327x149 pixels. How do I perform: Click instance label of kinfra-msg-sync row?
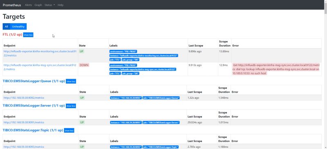(143, 69)
